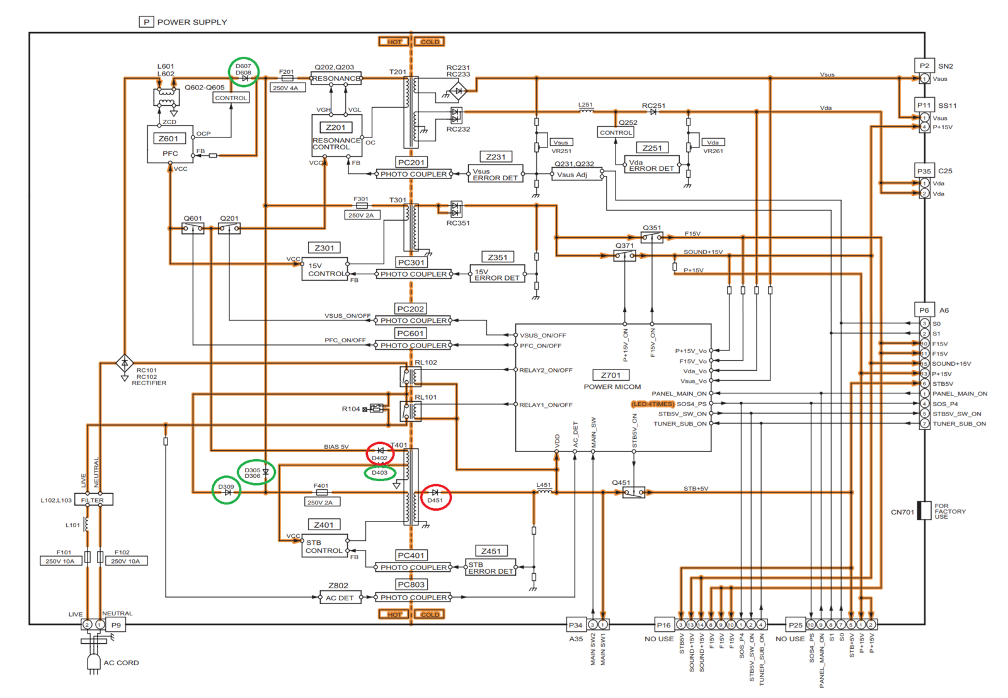Select the P11 connector box

(x=924, y=105)
